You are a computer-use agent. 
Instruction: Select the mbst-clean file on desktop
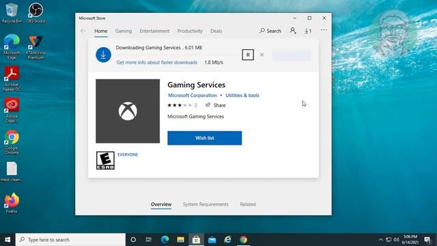point(12,172)
